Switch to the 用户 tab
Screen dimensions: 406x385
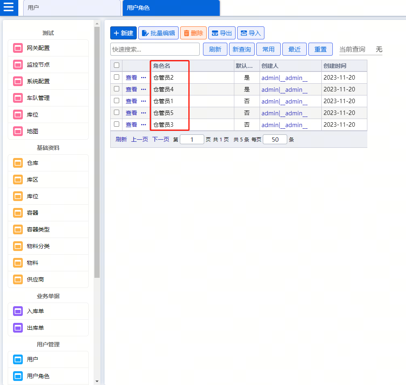point(72,8)
